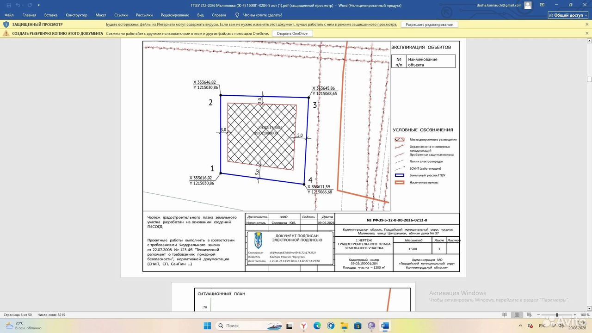Click the warning triangle icon in backup bar
Viewport: 592px width, 333px height.
[6, 33]
